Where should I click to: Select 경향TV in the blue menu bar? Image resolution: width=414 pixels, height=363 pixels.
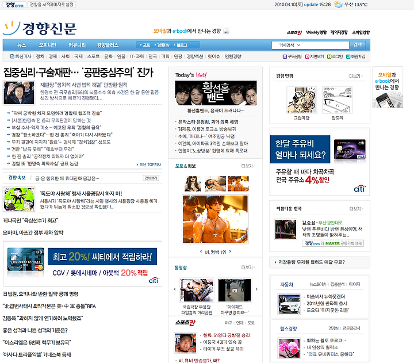pyautogui.click(x=162, y=45)
